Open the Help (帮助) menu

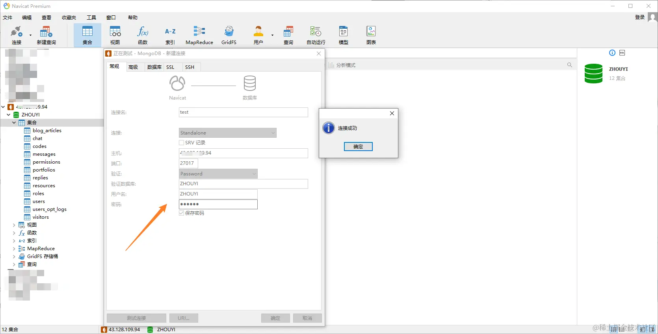(x=133, y=18)
